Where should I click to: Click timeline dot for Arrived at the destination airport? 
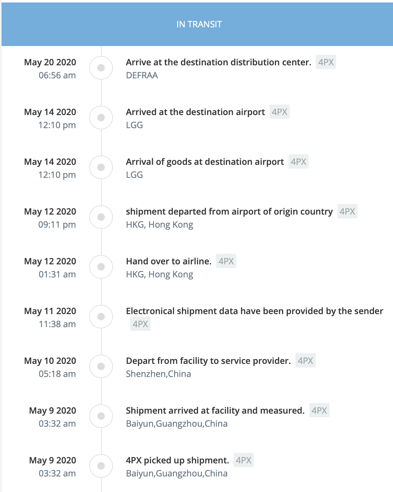click(x=101, y=118)
